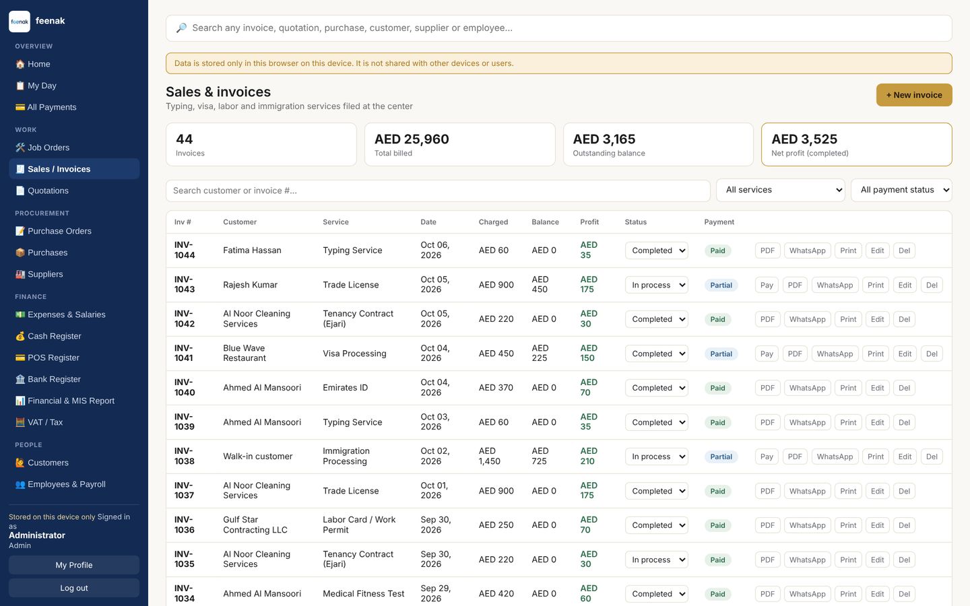970x606 pixels.
Task: Click the Suppliers factory icon
Action: tap(20, 274)
